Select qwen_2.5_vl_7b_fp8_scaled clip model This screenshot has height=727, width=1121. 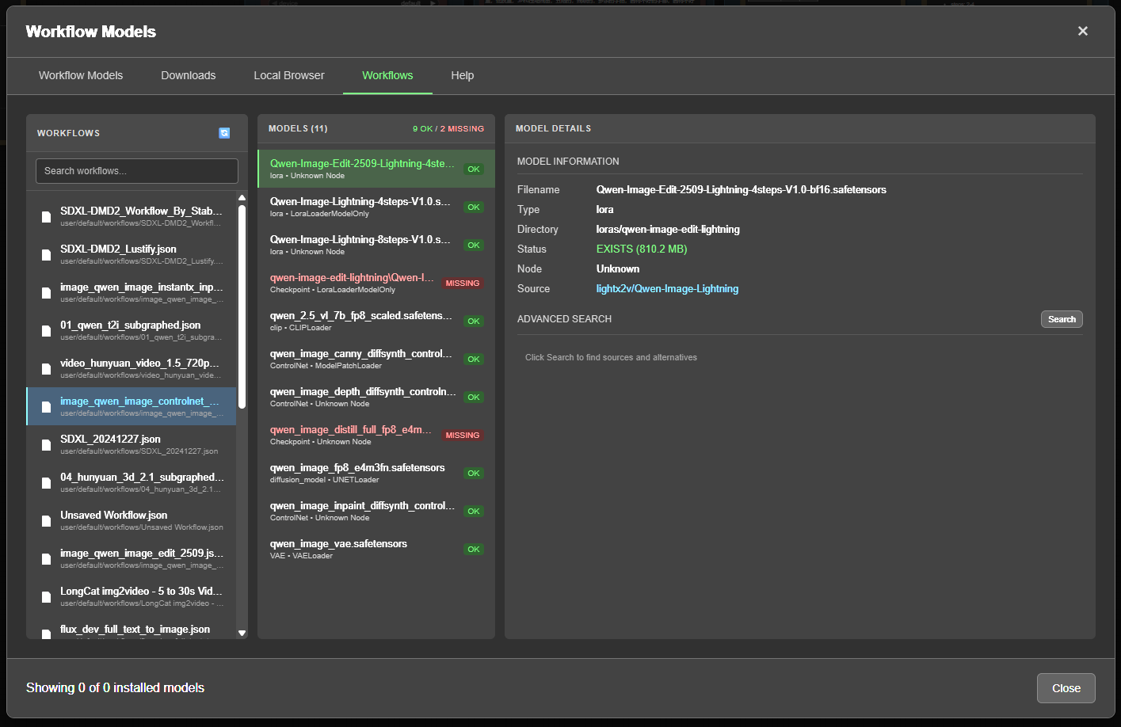[376, 321]
